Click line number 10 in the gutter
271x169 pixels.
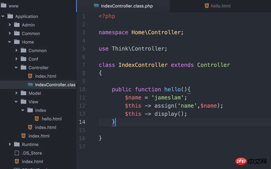(x=82, y=89)
